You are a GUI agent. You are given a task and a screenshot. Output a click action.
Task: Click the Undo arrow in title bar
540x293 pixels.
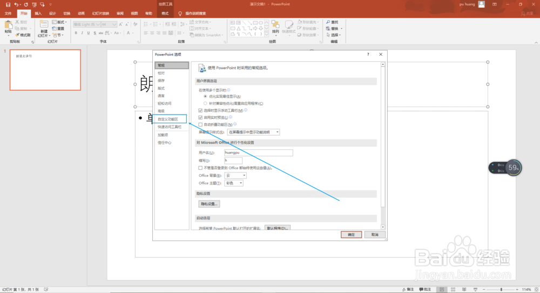(16, 4)
